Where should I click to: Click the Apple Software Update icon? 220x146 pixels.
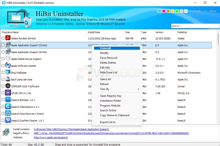8,65
